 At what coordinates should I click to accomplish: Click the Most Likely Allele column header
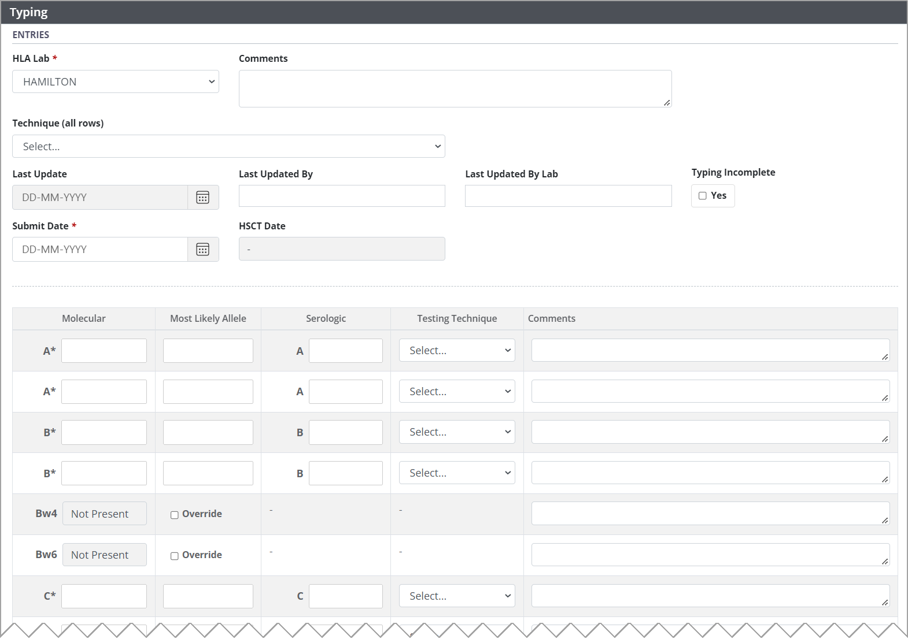point(208,318)
